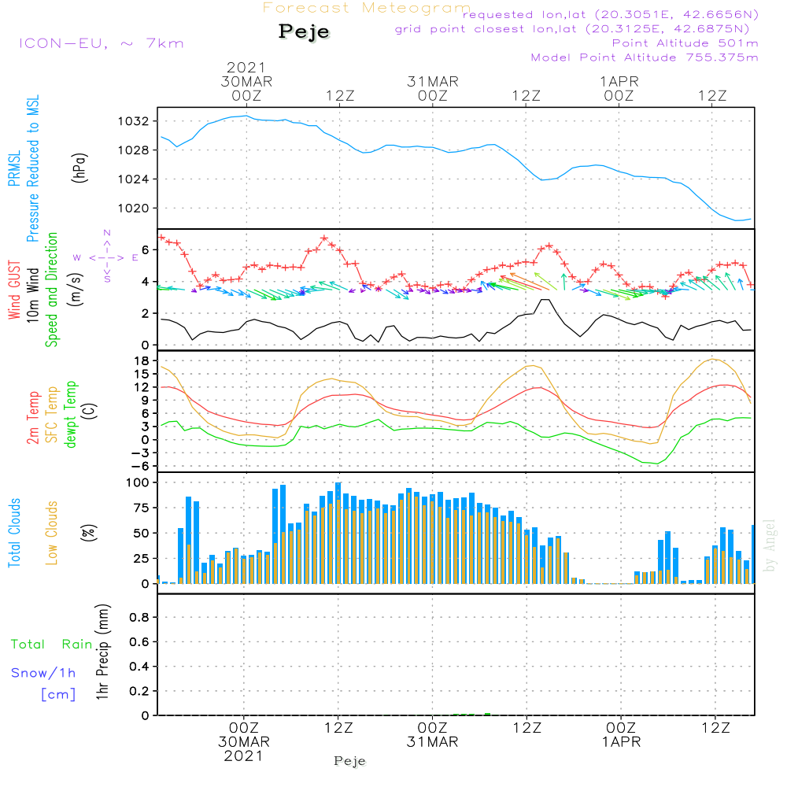
Task: Click the '00Z 1APR' bottom axis label
Action: pyautogui.click(x=621, y=735)
